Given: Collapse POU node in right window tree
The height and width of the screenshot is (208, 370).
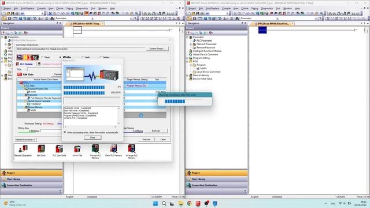Looking at the screenshot, I should (187, 61).
